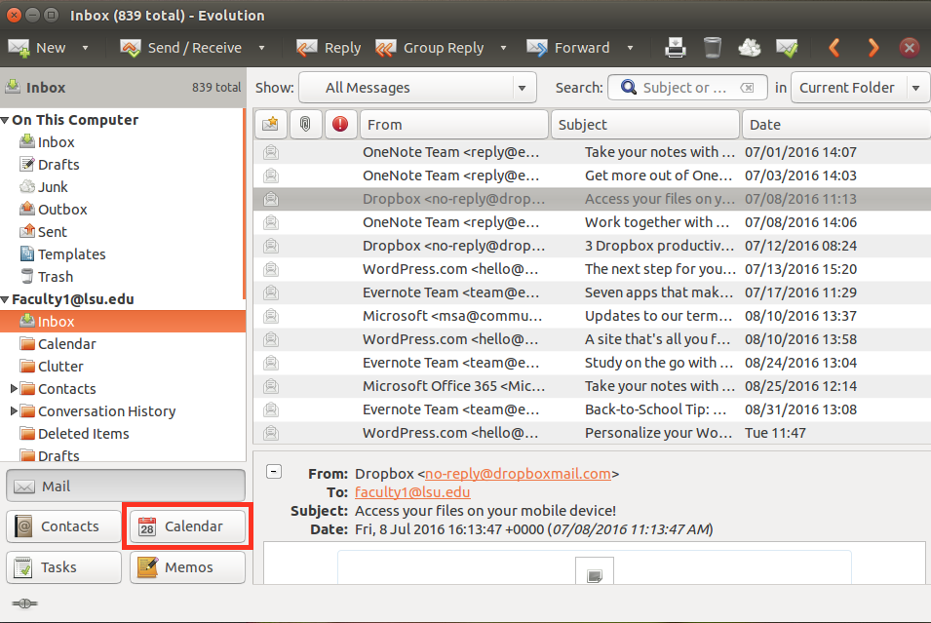This screenshot has height=623, width=931.
Task: Go to the previous message with the left arrow
Action: tap(834, 47)
